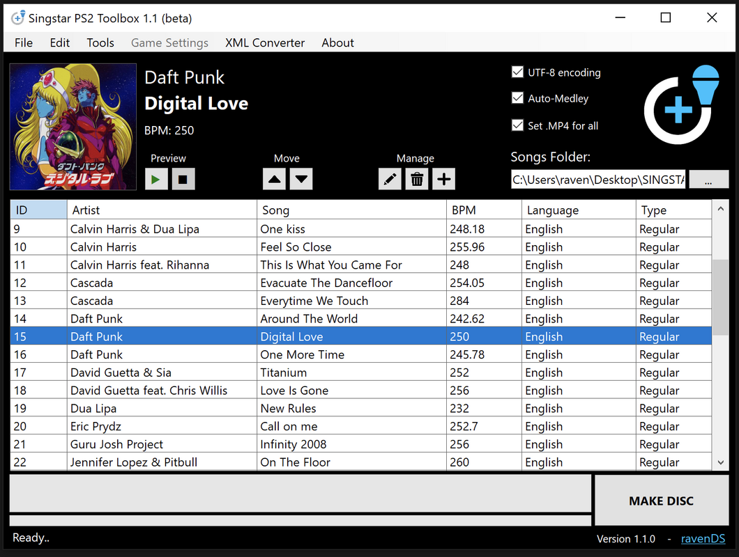Click BPM value 255.96
739x557 pixels.
467,246
